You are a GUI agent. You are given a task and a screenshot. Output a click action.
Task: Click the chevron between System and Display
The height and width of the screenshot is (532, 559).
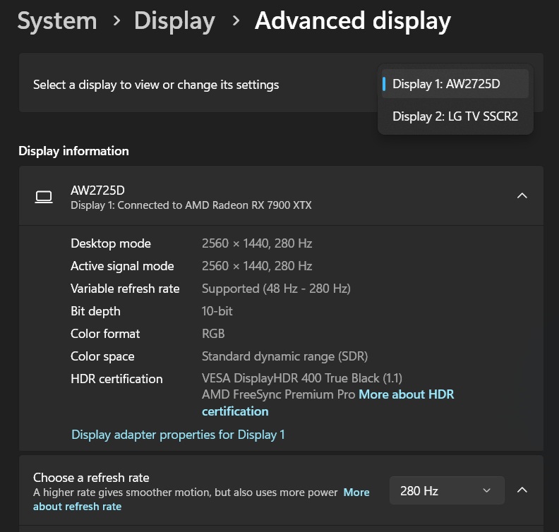116,20
